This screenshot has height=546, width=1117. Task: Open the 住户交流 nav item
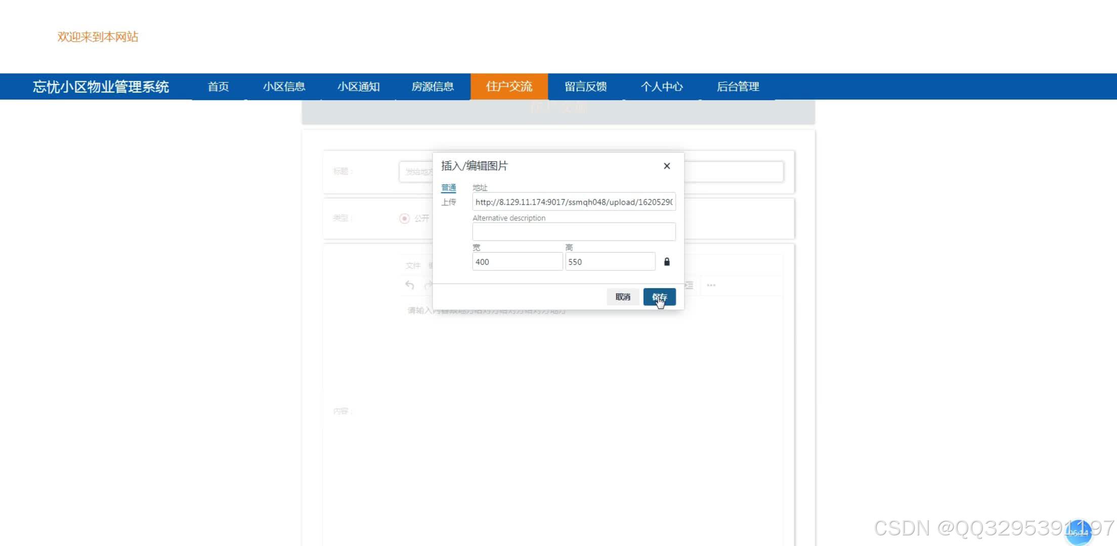tap(509, 86)
